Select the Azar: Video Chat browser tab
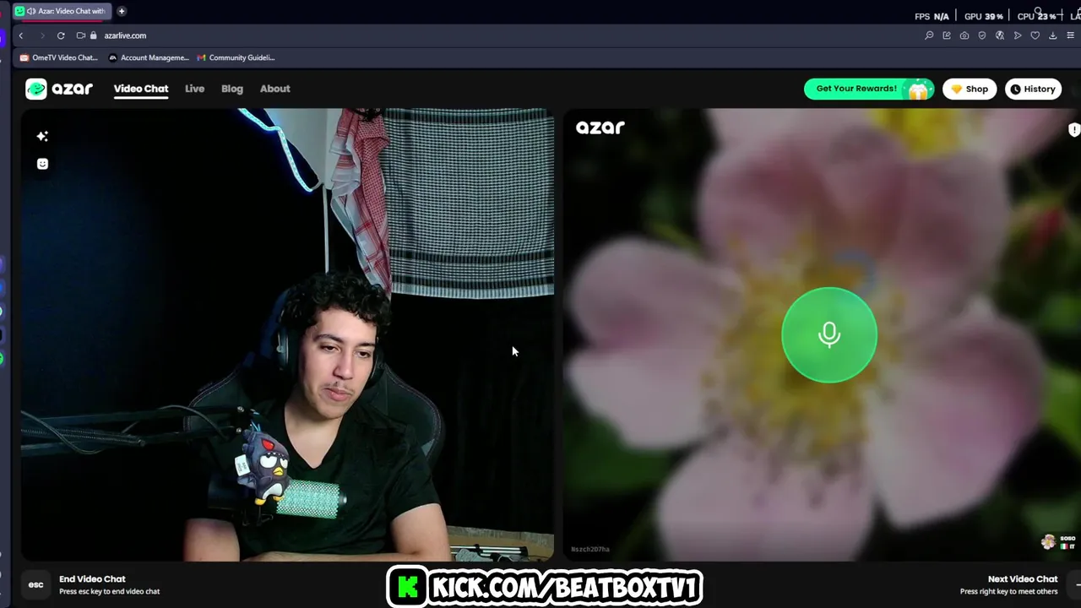 click(x=61, y=11)
